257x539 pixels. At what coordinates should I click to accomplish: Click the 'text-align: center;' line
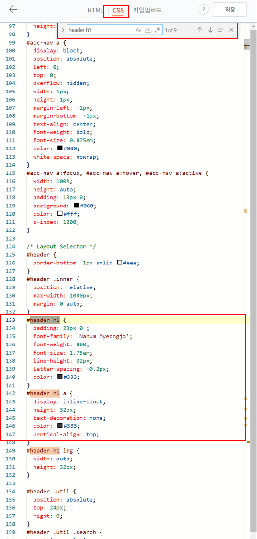pos(65,124)
